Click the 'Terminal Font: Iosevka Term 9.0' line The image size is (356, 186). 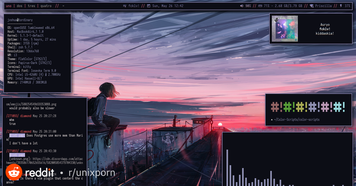[x=32, y=70]
